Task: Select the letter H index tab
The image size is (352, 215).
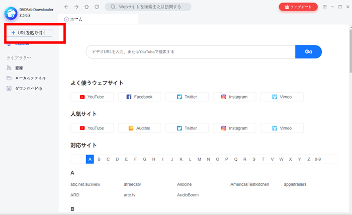Action: (153, 159)
